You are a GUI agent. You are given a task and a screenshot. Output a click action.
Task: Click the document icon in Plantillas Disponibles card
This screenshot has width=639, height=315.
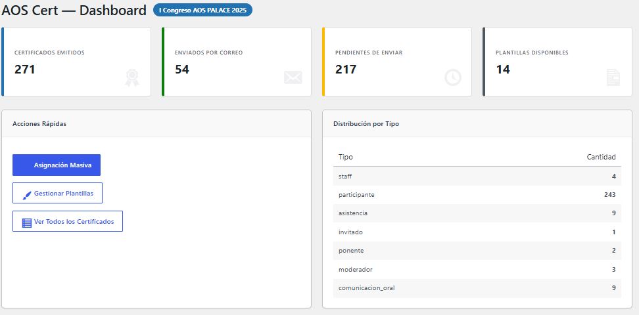[x=613, y=77]
